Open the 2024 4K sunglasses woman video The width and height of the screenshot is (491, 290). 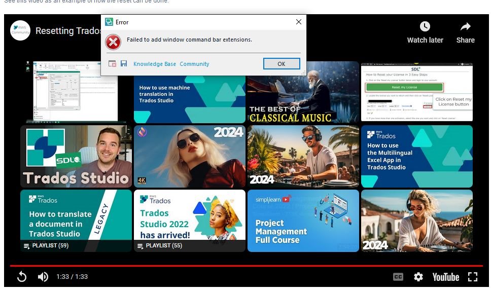click(x=189, y=157)
